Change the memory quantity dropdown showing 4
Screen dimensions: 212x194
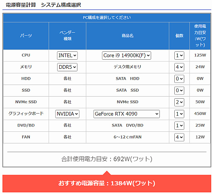(x=179, y=67)
